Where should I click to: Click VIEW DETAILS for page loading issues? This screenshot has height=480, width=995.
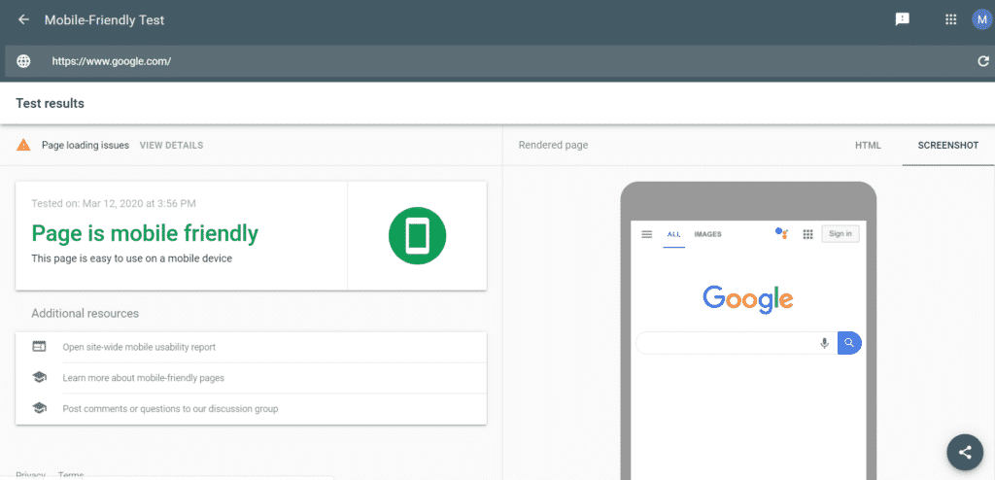point(171,146)
